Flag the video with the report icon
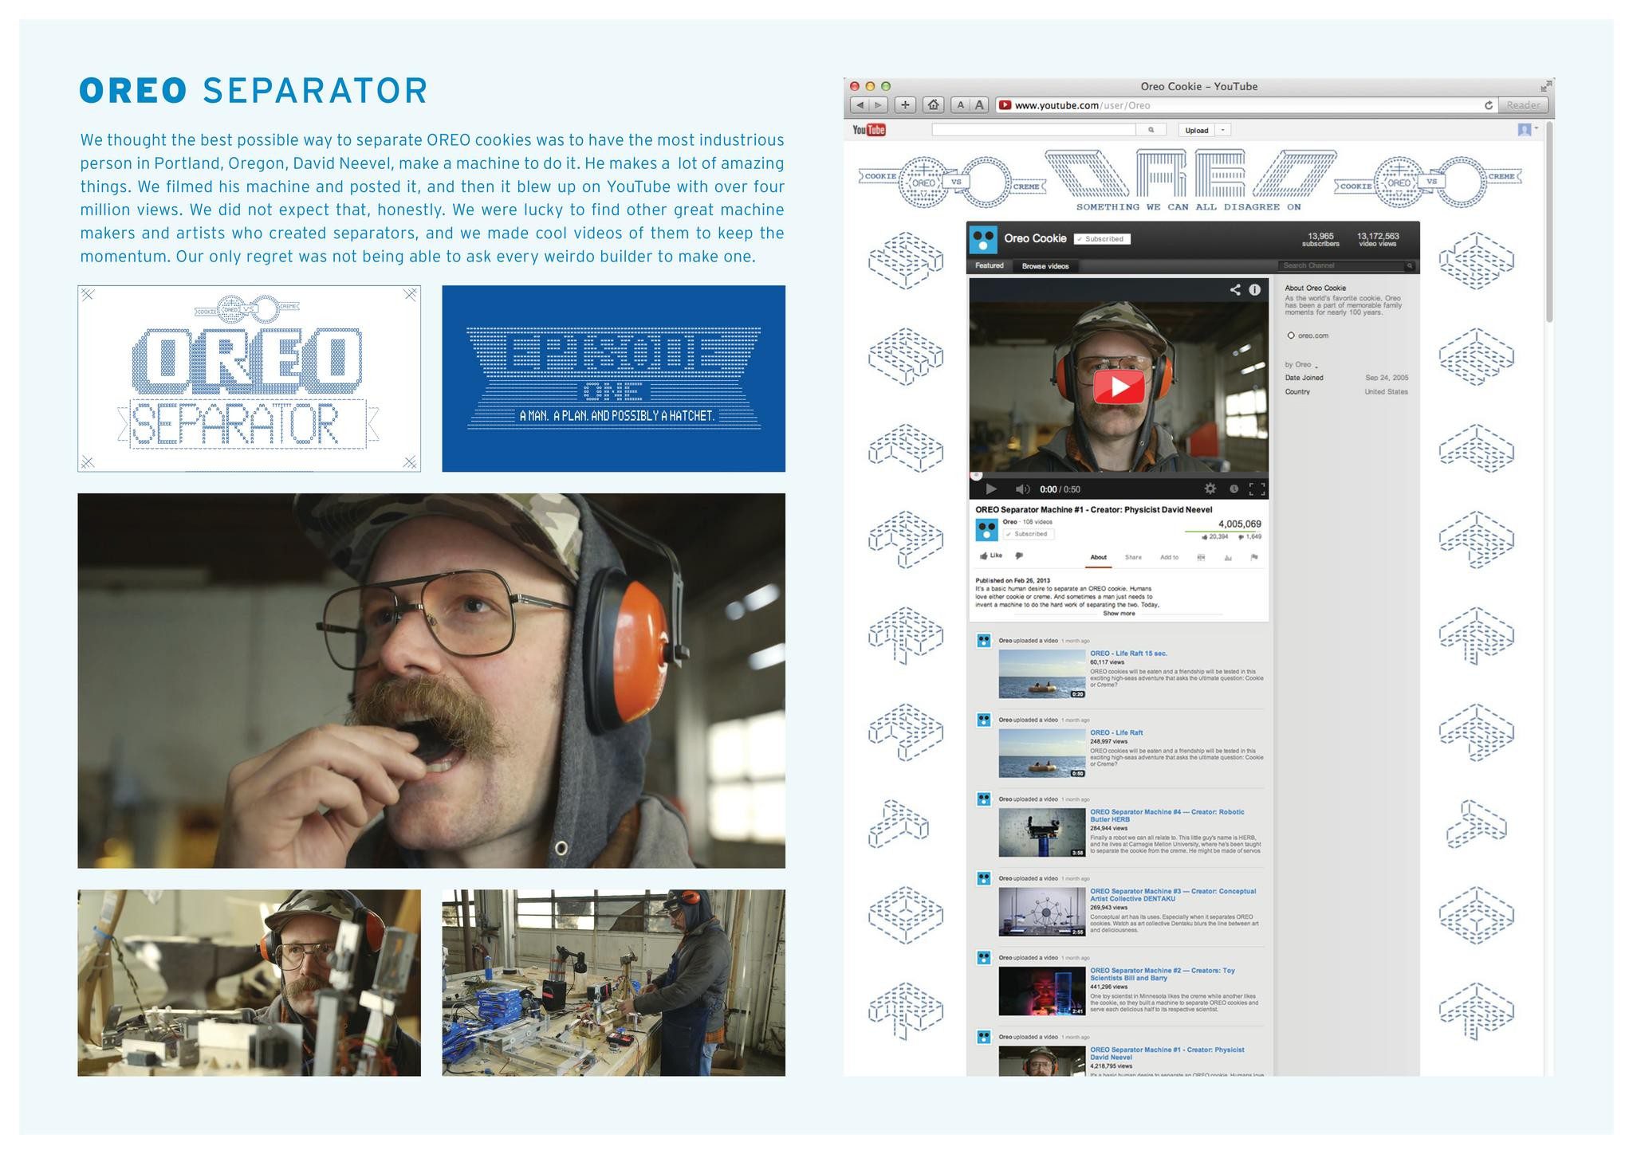 1254,558
